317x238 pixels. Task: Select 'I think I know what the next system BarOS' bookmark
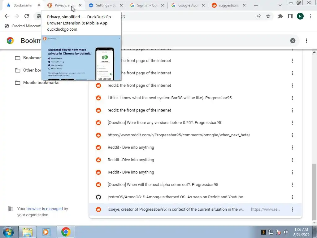pyautogui.click(x=195, y=98)
